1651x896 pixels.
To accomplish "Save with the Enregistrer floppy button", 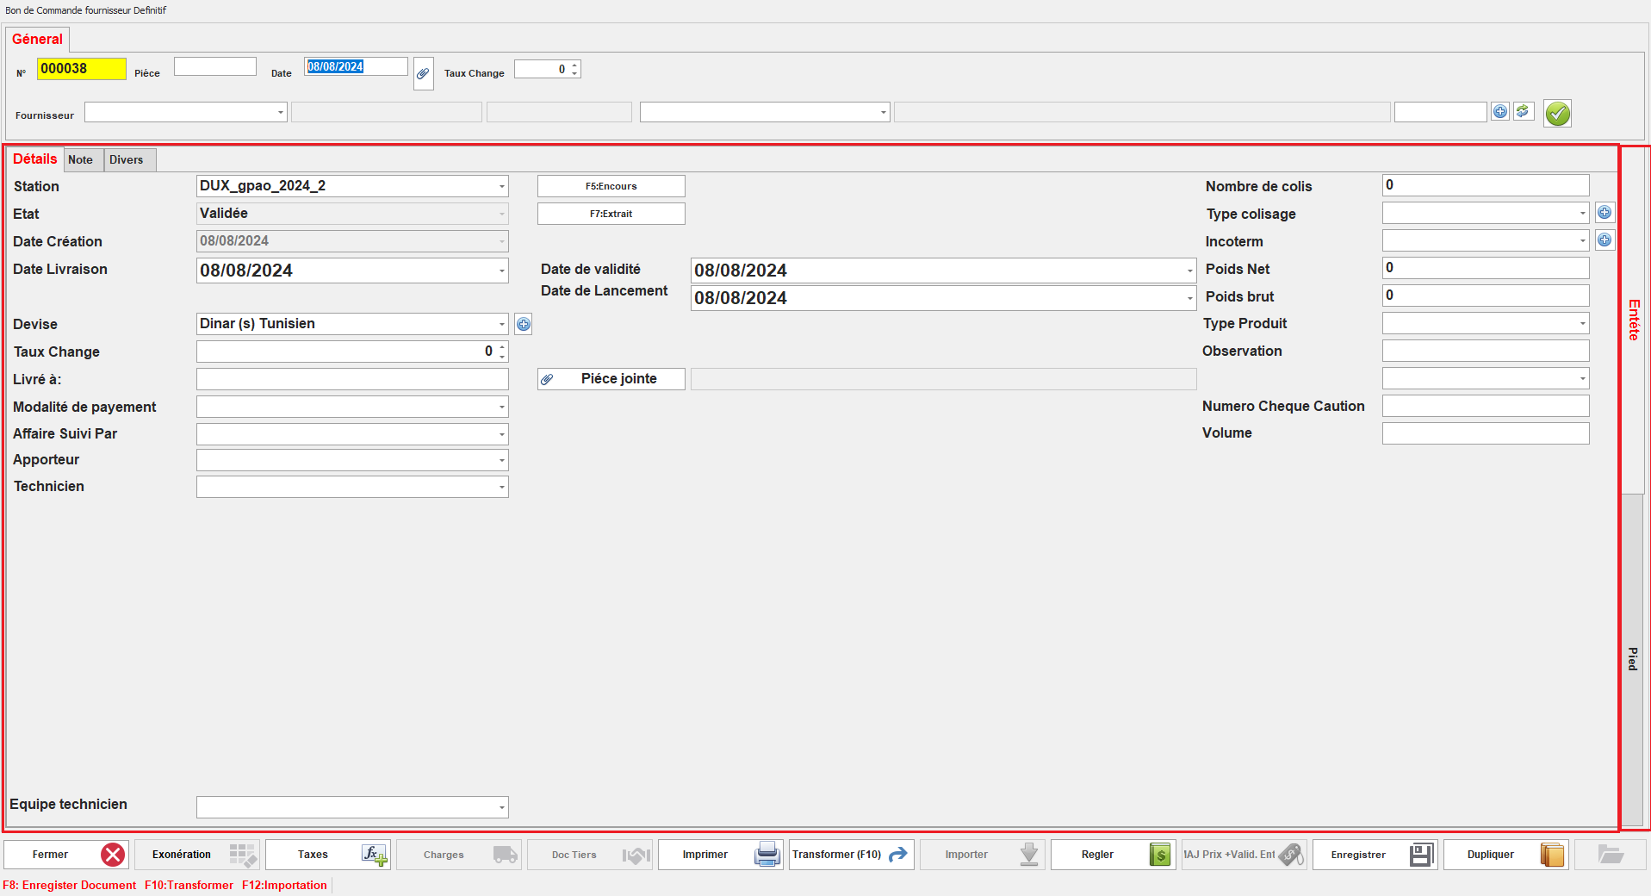I will [x=1375, y=855].
